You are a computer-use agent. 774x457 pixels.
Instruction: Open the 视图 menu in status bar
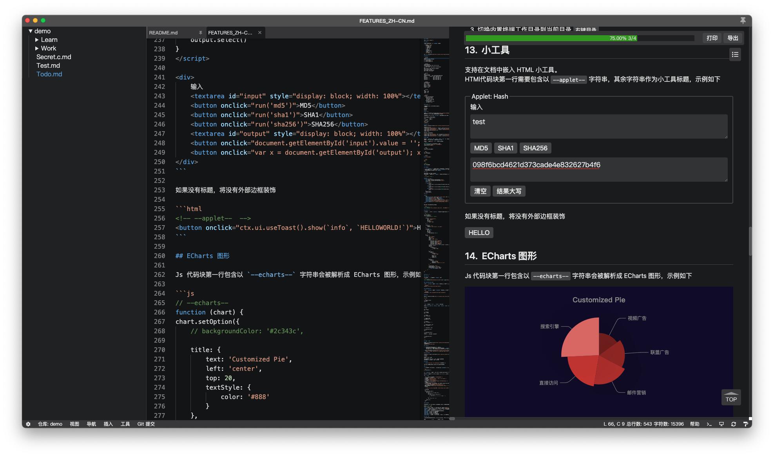[74, 424]
